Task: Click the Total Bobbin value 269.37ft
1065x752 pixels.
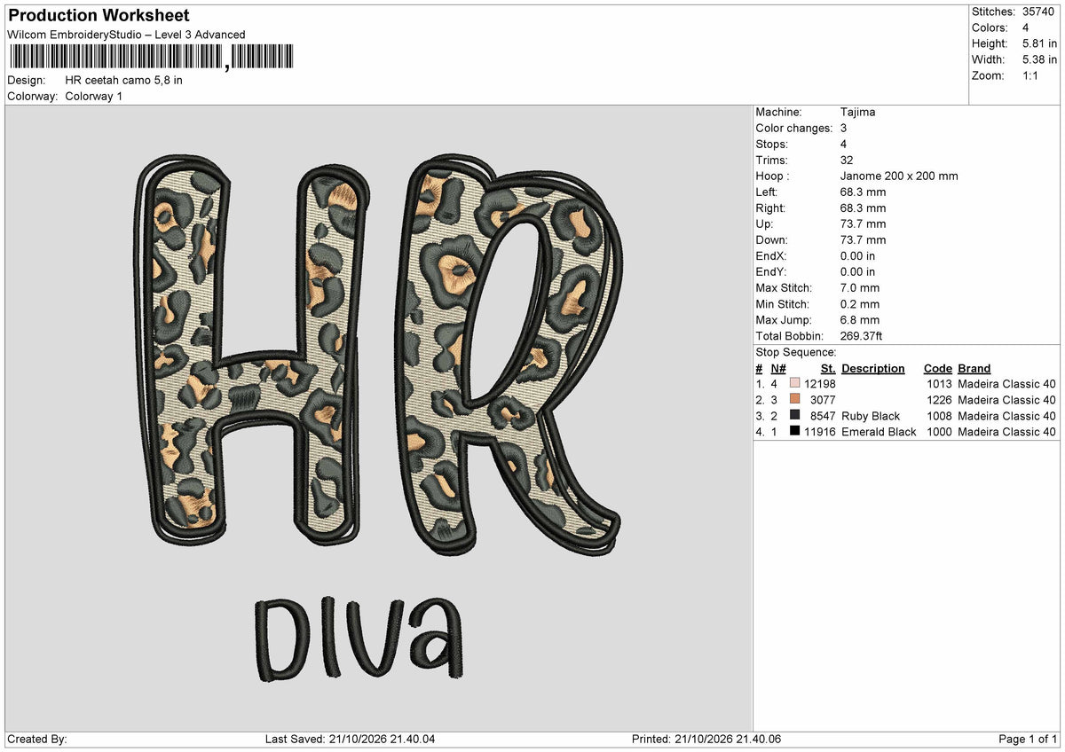Action: 862,336
